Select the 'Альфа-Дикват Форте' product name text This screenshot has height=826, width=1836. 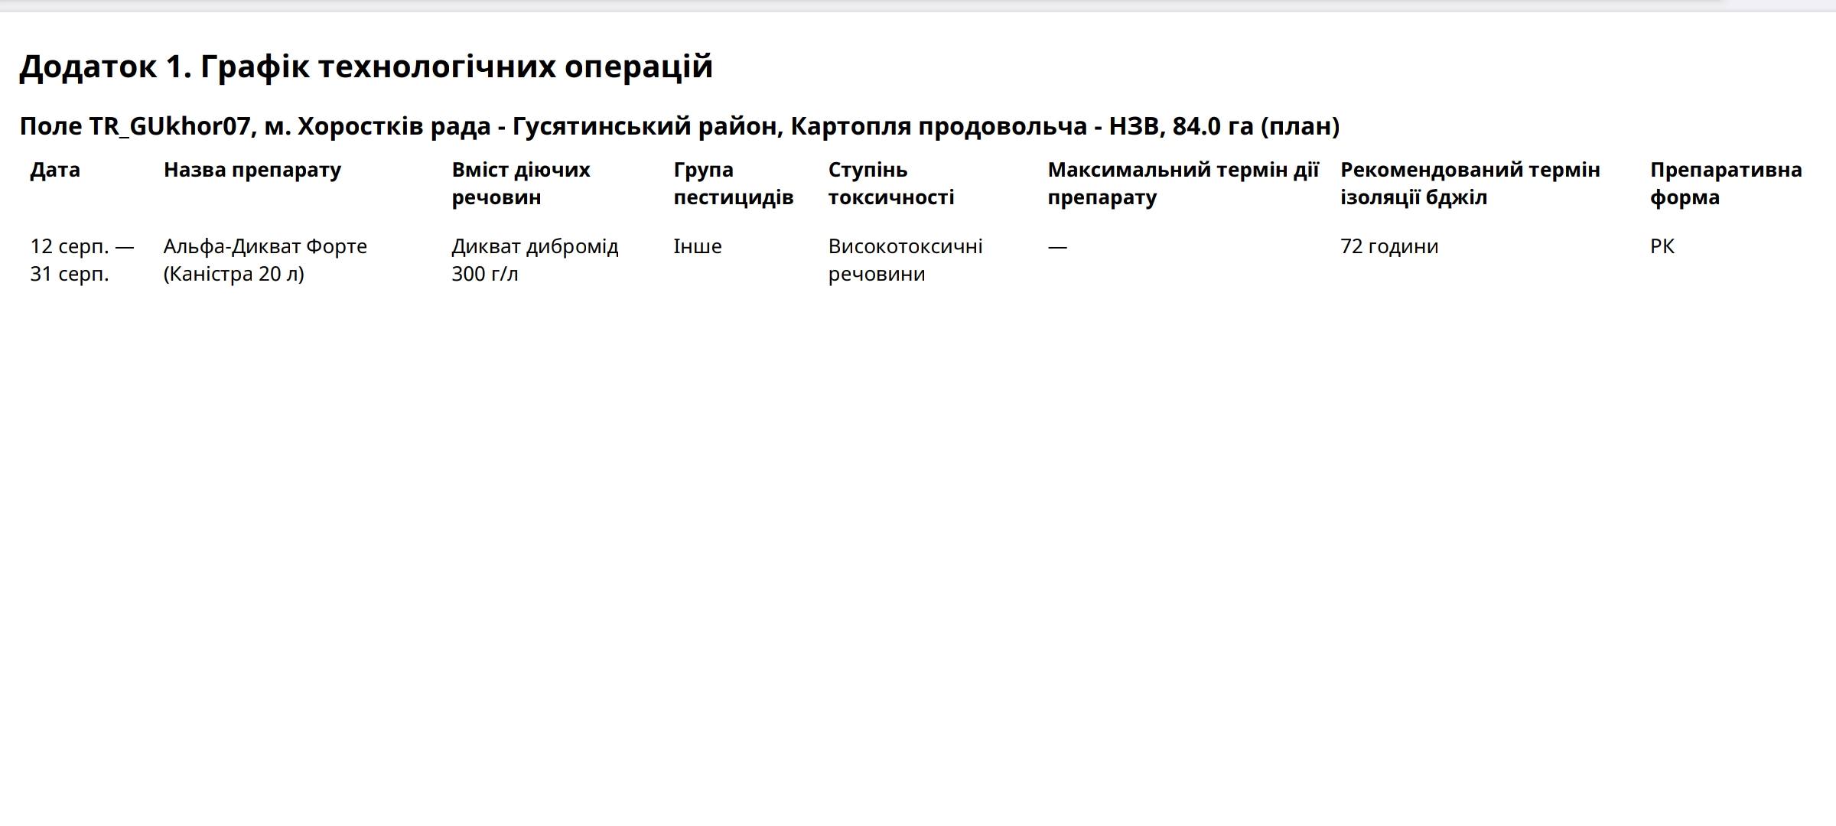265,246
